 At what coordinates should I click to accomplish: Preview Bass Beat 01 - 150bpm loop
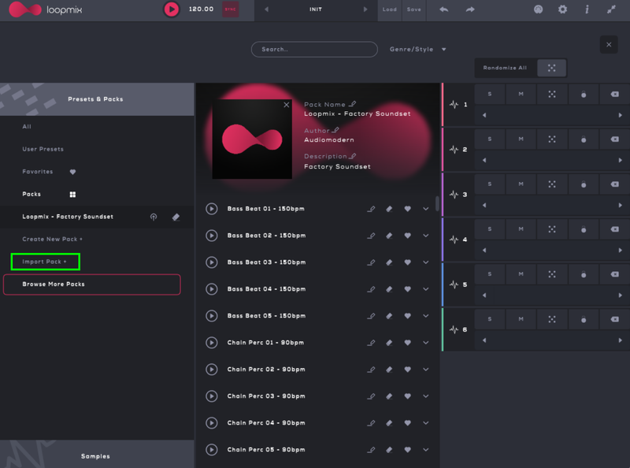click(x=212, y=209)
